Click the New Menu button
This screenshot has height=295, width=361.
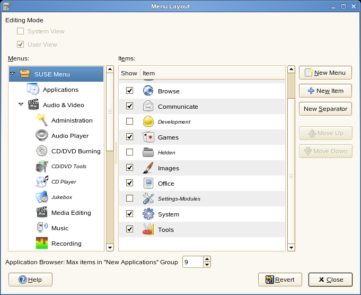tap(325, 73)
